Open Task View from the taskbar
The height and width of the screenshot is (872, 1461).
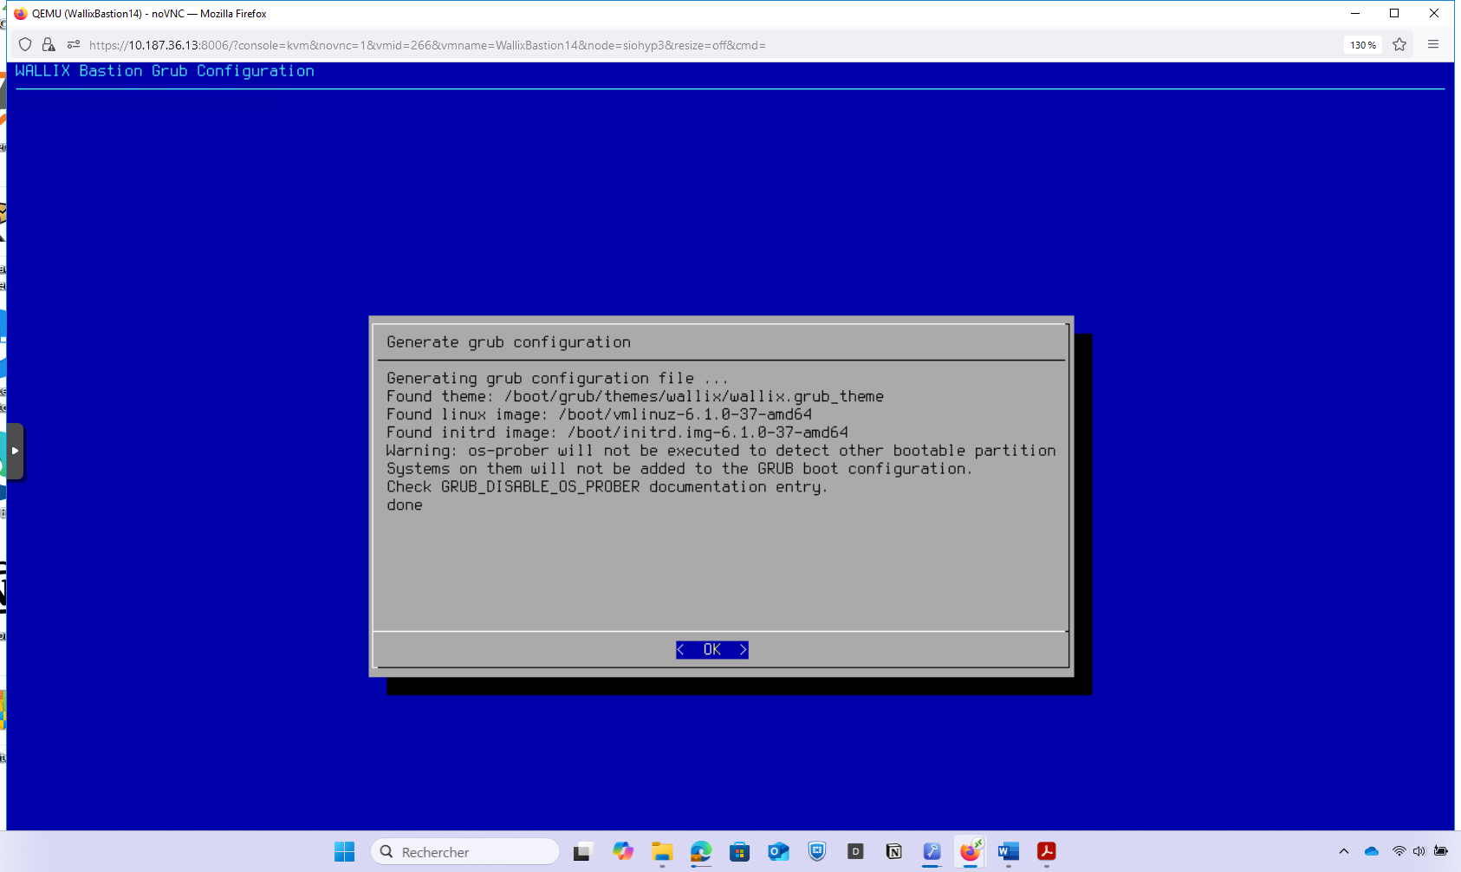point(582,852)
